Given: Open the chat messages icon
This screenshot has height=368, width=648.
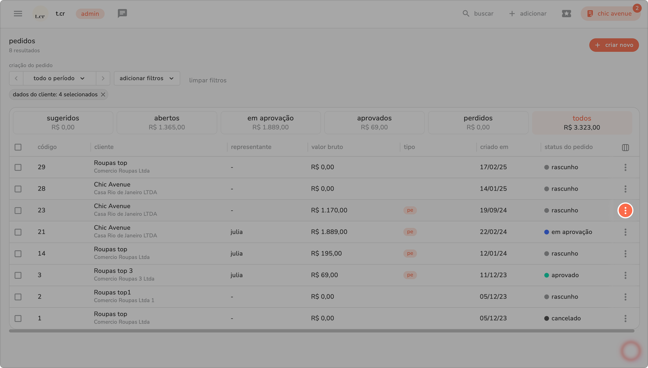Looking at the screenshot, I should pos(122,13).
